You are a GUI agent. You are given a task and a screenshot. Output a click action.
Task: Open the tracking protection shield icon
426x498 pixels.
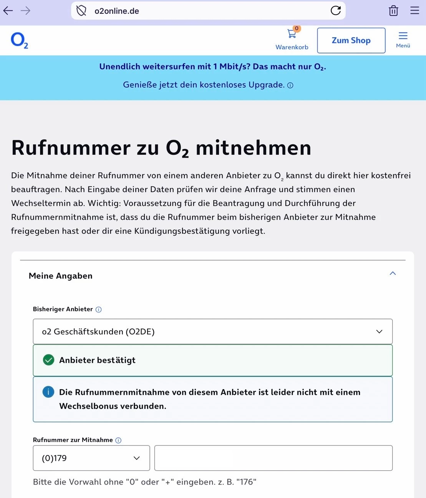click(x=81, y=11)
